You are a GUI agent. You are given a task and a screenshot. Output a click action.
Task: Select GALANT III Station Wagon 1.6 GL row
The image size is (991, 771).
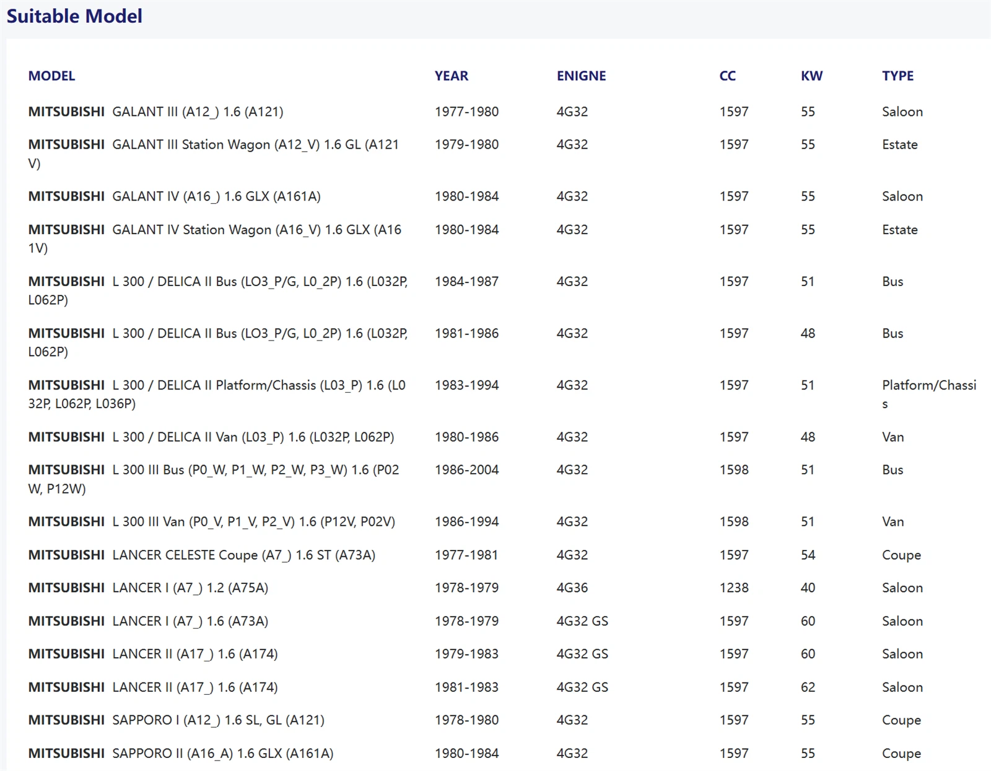coord(214,154)
